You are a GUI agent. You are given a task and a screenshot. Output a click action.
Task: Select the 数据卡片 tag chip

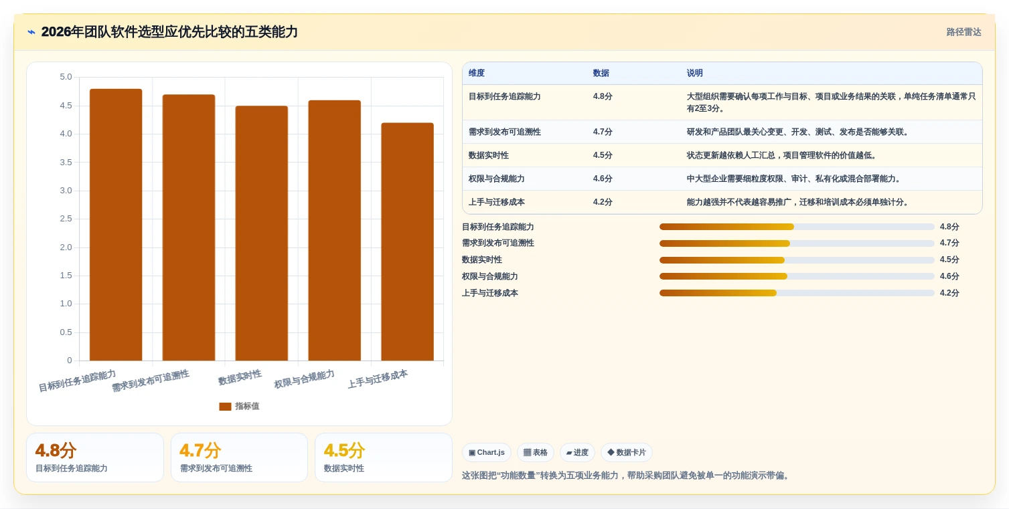[x=627, y=453]
